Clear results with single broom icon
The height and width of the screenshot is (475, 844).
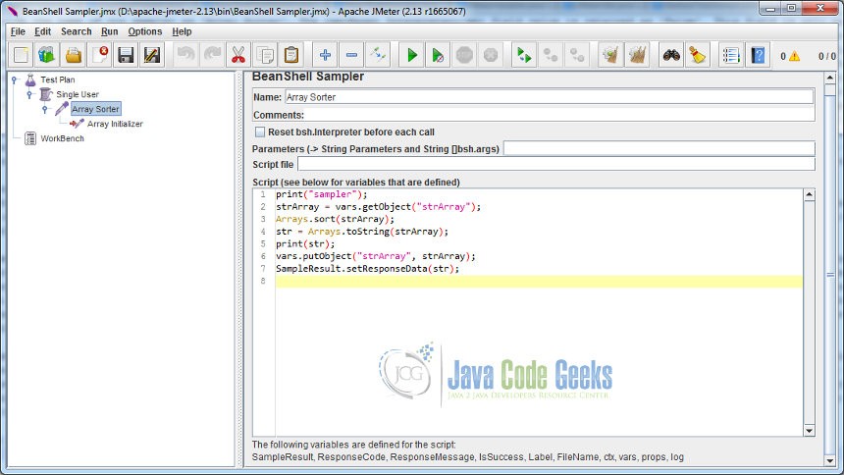610,55
